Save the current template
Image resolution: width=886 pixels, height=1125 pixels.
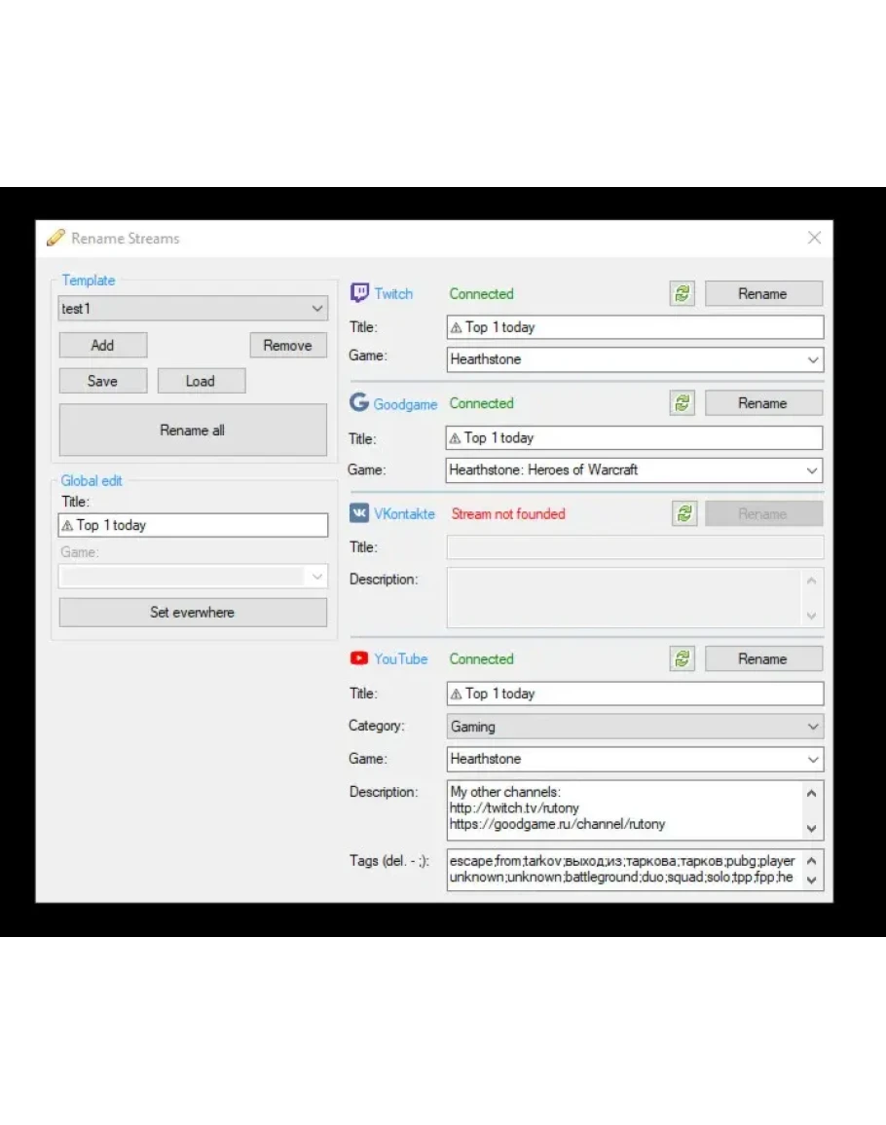click(x=102, y=381)
